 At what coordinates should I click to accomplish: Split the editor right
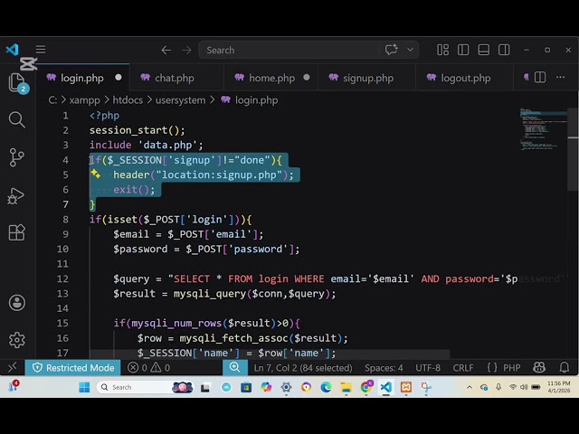click(x=540, y=78)
